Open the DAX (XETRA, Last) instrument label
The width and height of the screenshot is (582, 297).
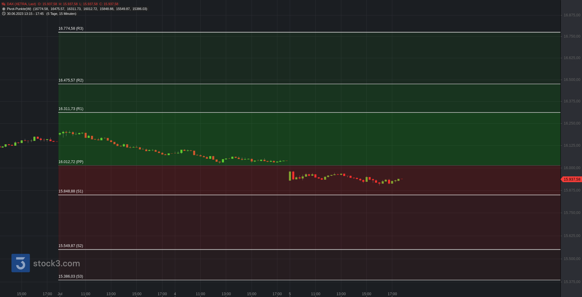(21, 4)
